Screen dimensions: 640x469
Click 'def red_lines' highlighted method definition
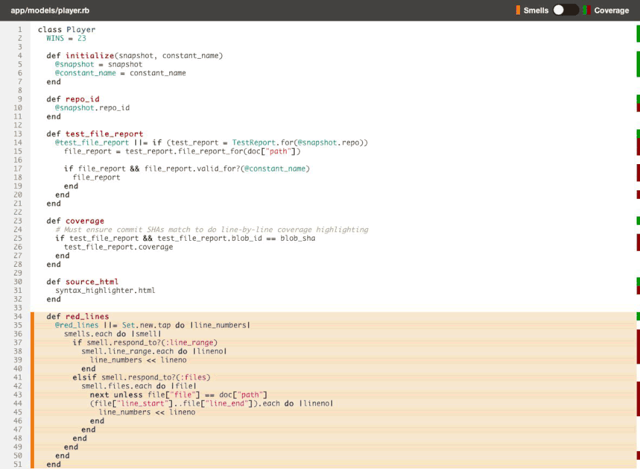pos(77,316)
